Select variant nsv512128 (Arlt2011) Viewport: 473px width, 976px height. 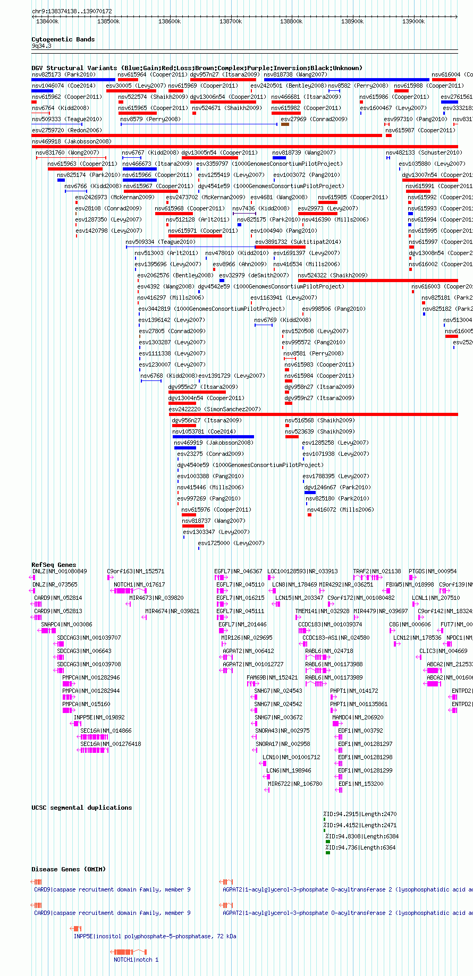coord(198,219)
